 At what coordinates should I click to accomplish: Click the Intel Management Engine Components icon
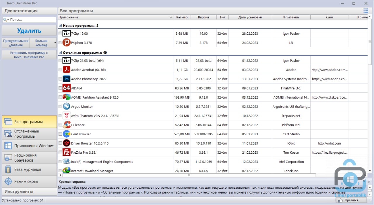[67, 162]
